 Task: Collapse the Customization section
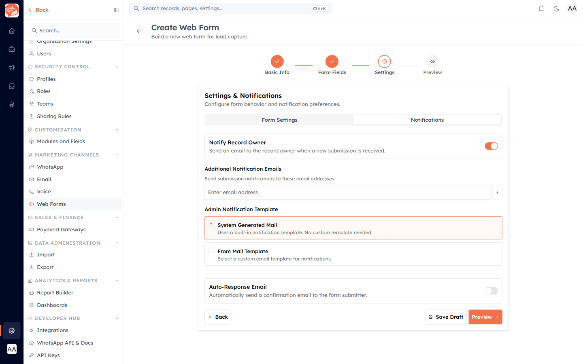[x=117, y=130]
